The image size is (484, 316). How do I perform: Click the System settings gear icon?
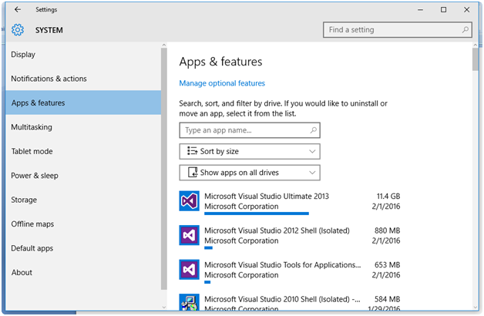point(18,30)
